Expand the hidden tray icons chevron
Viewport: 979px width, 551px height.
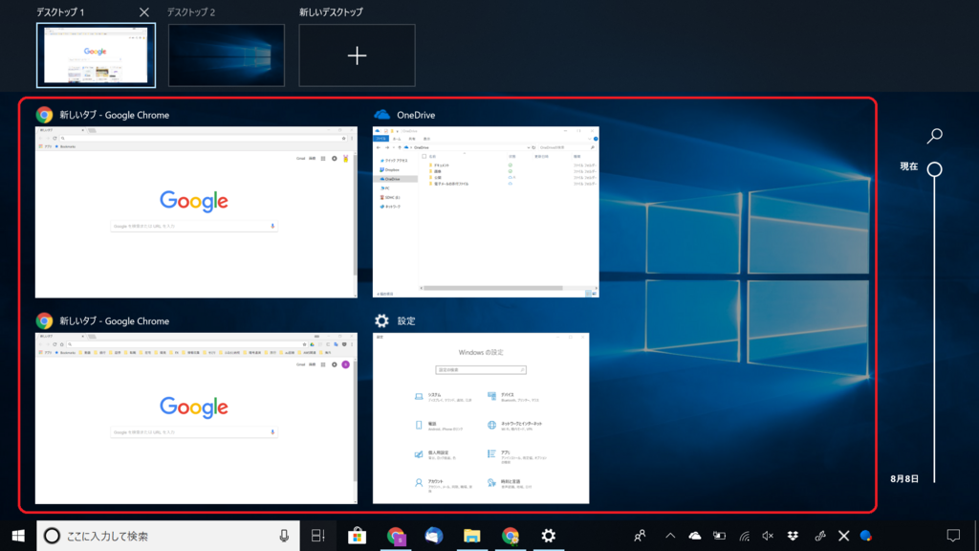pos(670,536)
